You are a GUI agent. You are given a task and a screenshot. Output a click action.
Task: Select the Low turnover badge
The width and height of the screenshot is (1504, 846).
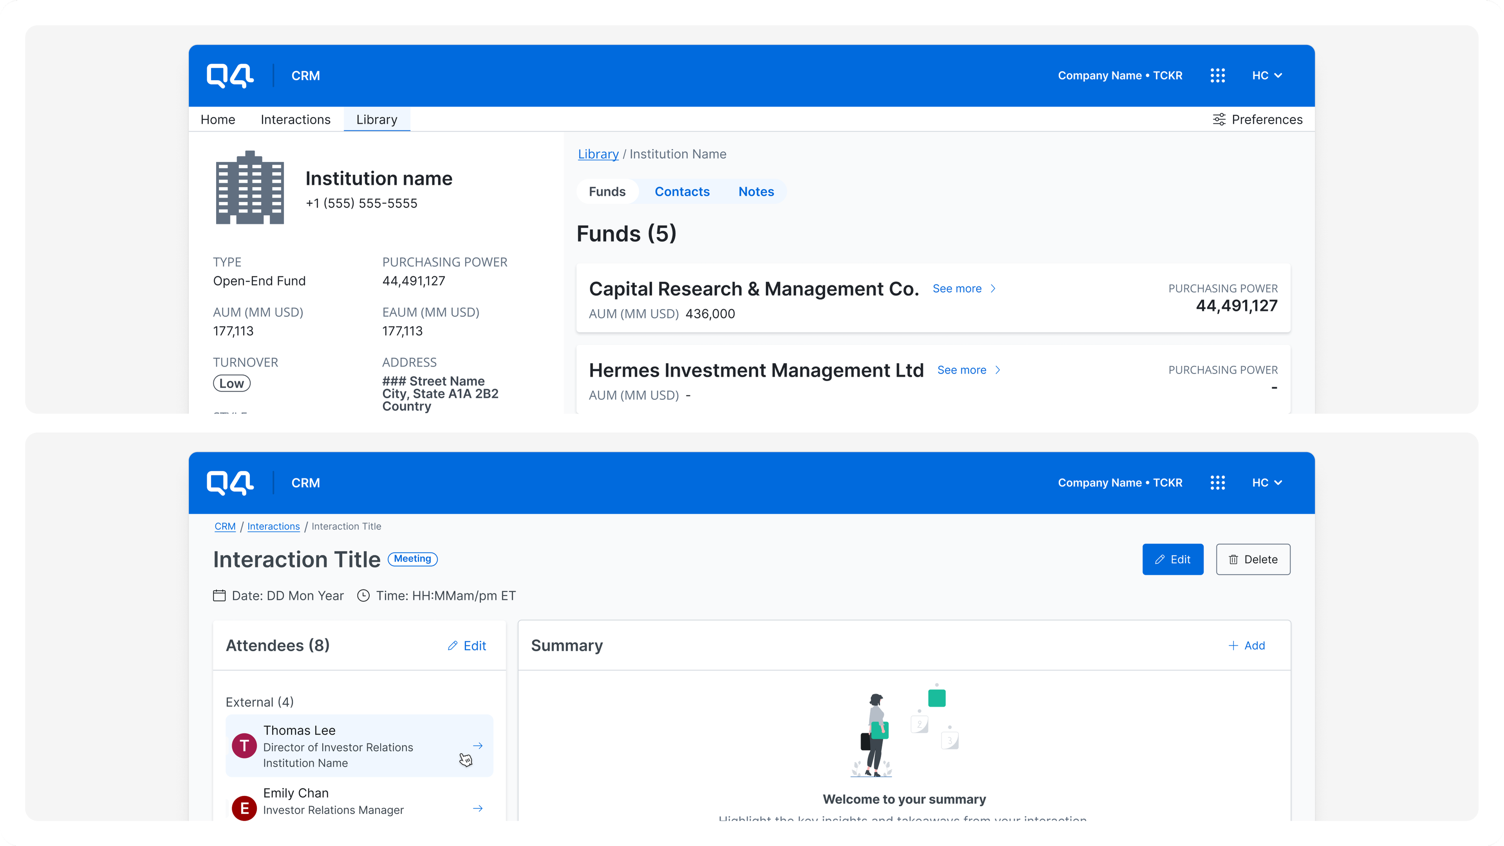pos(231,383)
